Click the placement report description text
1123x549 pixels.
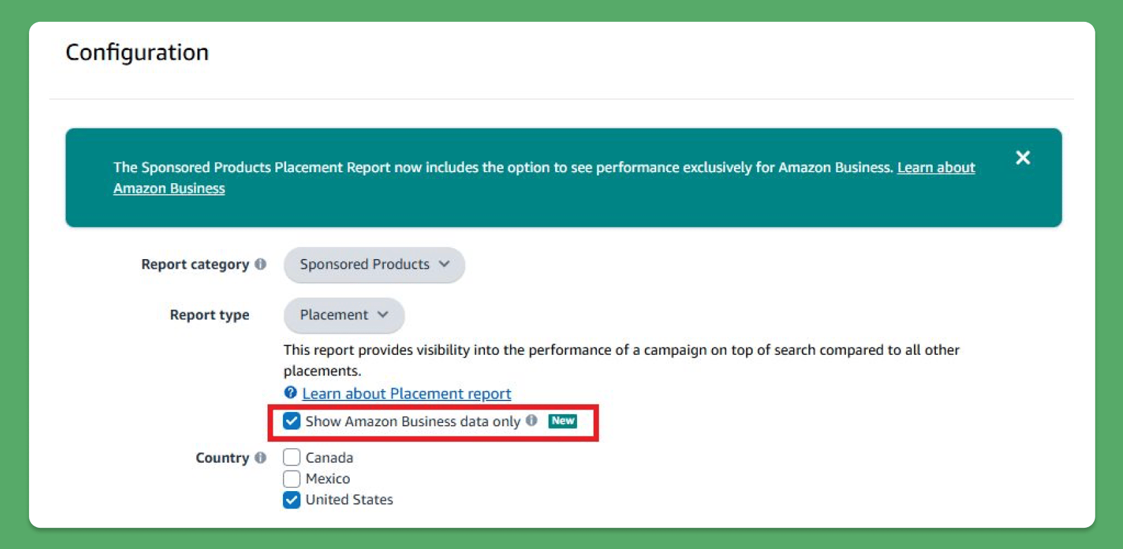point(621,350)
